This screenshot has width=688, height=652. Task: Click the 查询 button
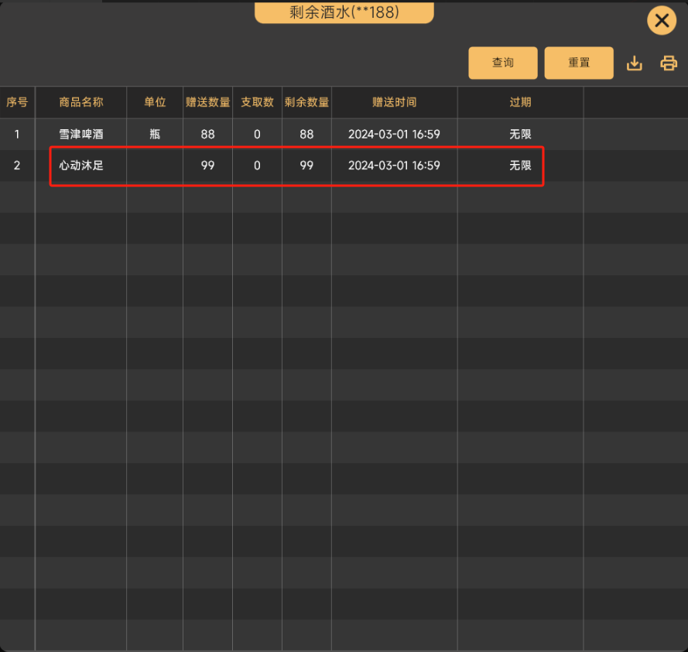[x=503, y=63]
